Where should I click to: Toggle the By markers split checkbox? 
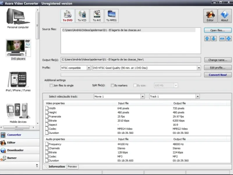(x=112, y=85)
